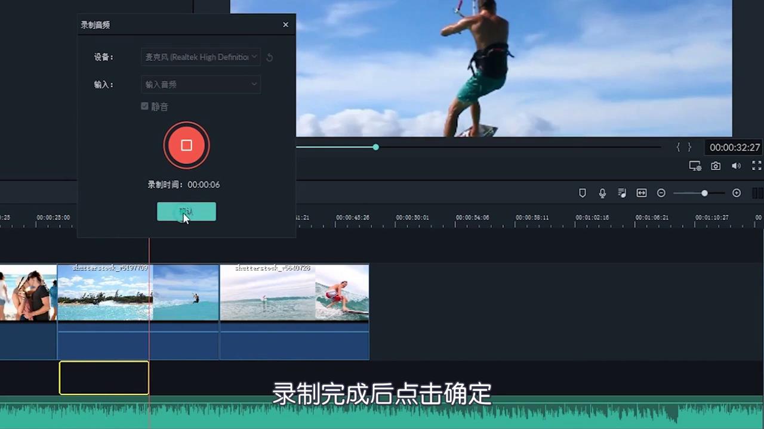This screenshot has width=764, height=429.
Task: Click the marker flag icon above the timeline
Action: 582,192
